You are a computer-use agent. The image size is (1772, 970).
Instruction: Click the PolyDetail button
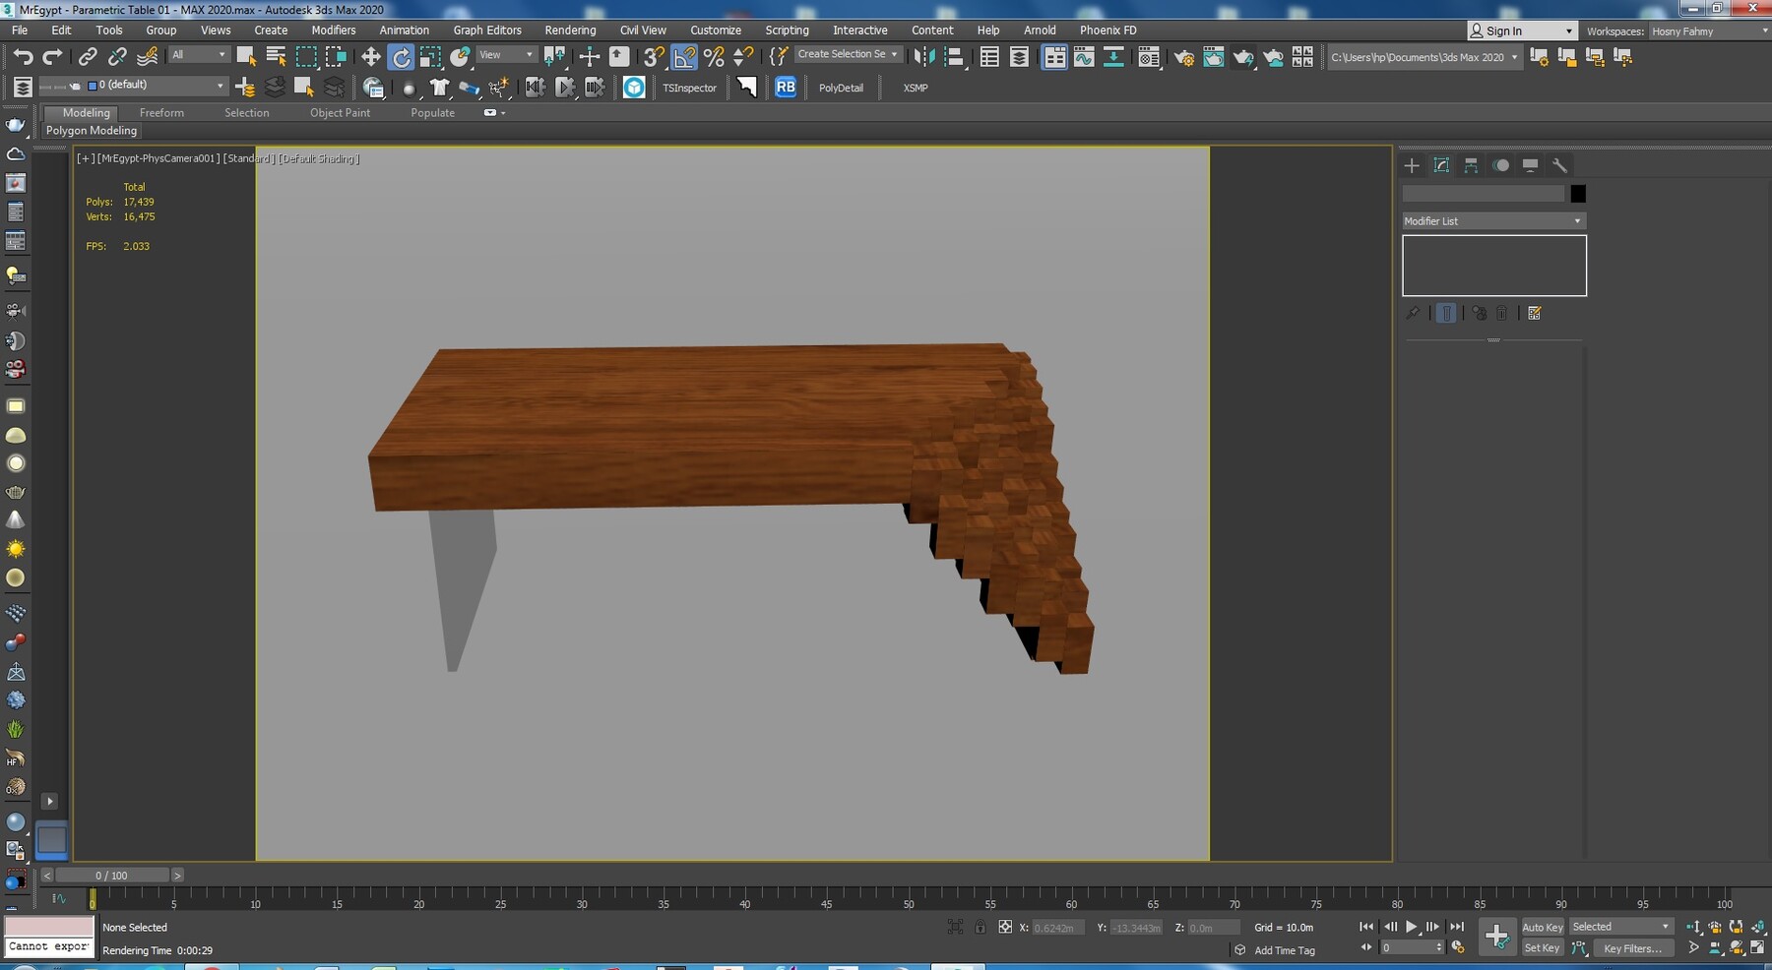pos(841,88)
